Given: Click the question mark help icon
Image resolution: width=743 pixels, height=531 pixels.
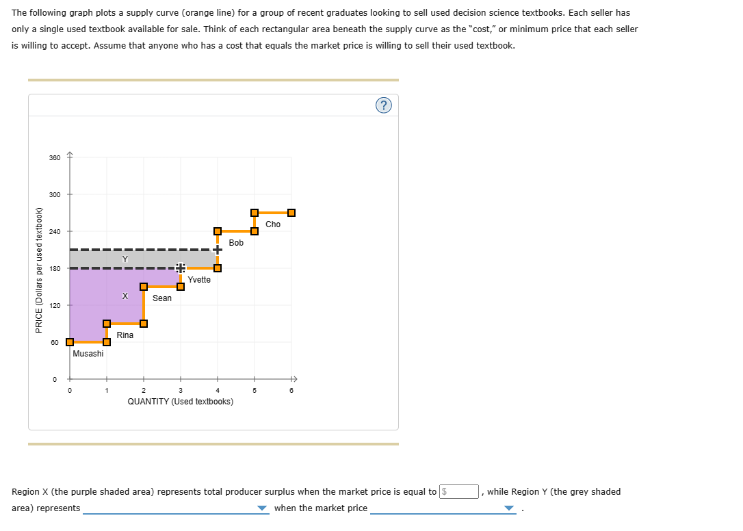Looking at the screenshot, I should point(384,105).
